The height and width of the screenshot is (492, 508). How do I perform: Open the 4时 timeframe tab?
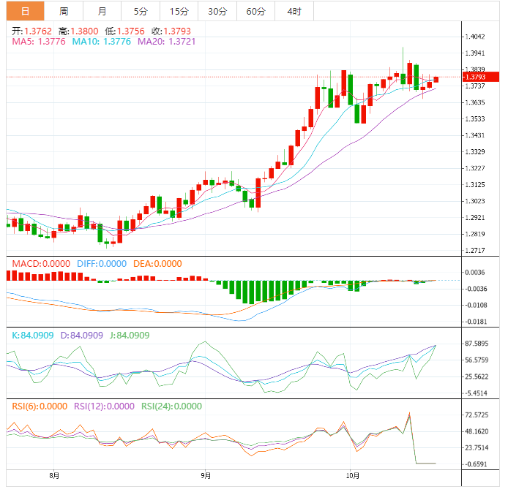click(x=294, y=11)
